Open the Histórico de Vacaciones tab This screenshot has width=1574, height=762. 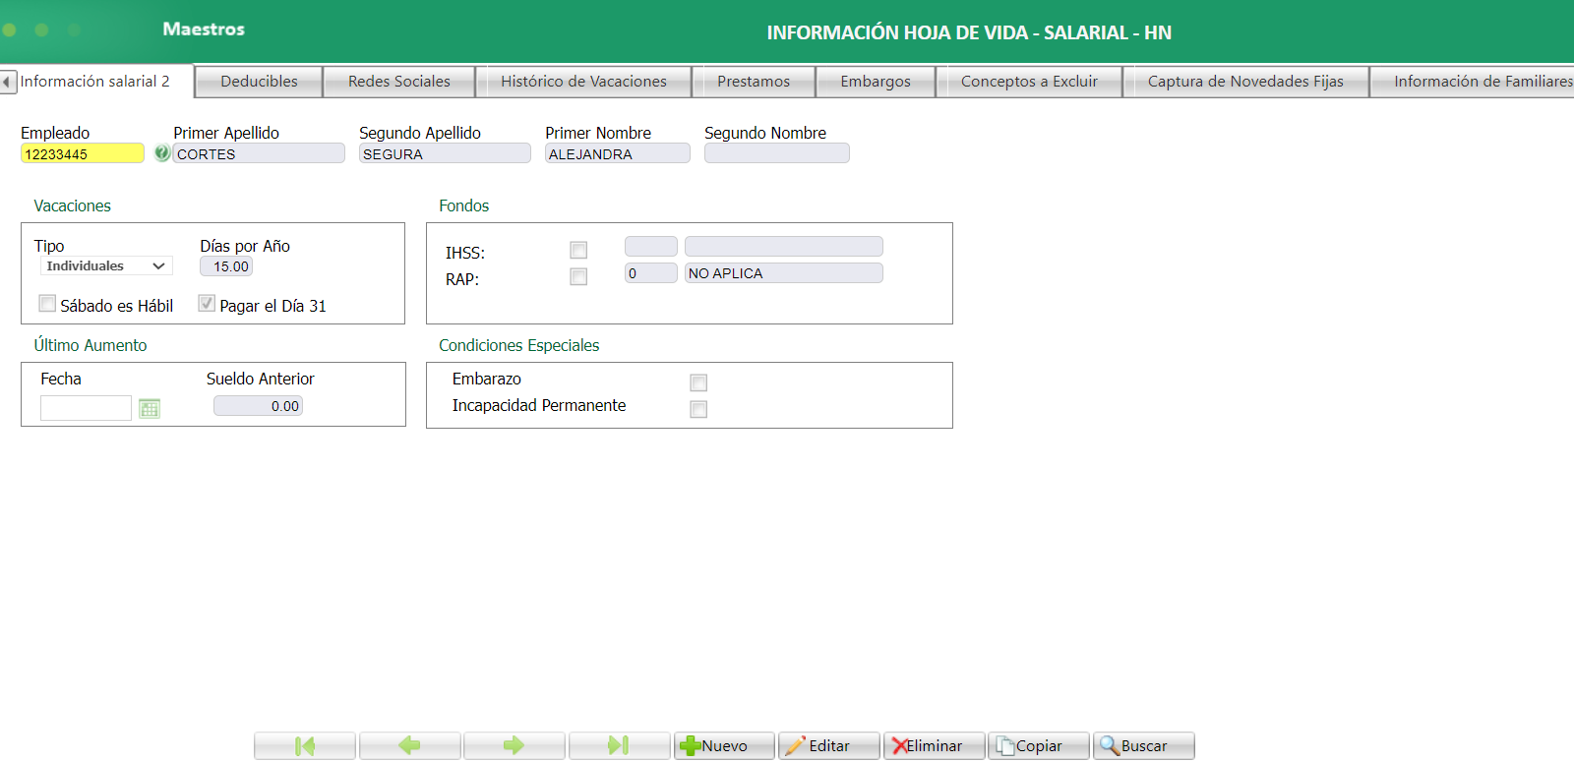(x=583, y=82)
